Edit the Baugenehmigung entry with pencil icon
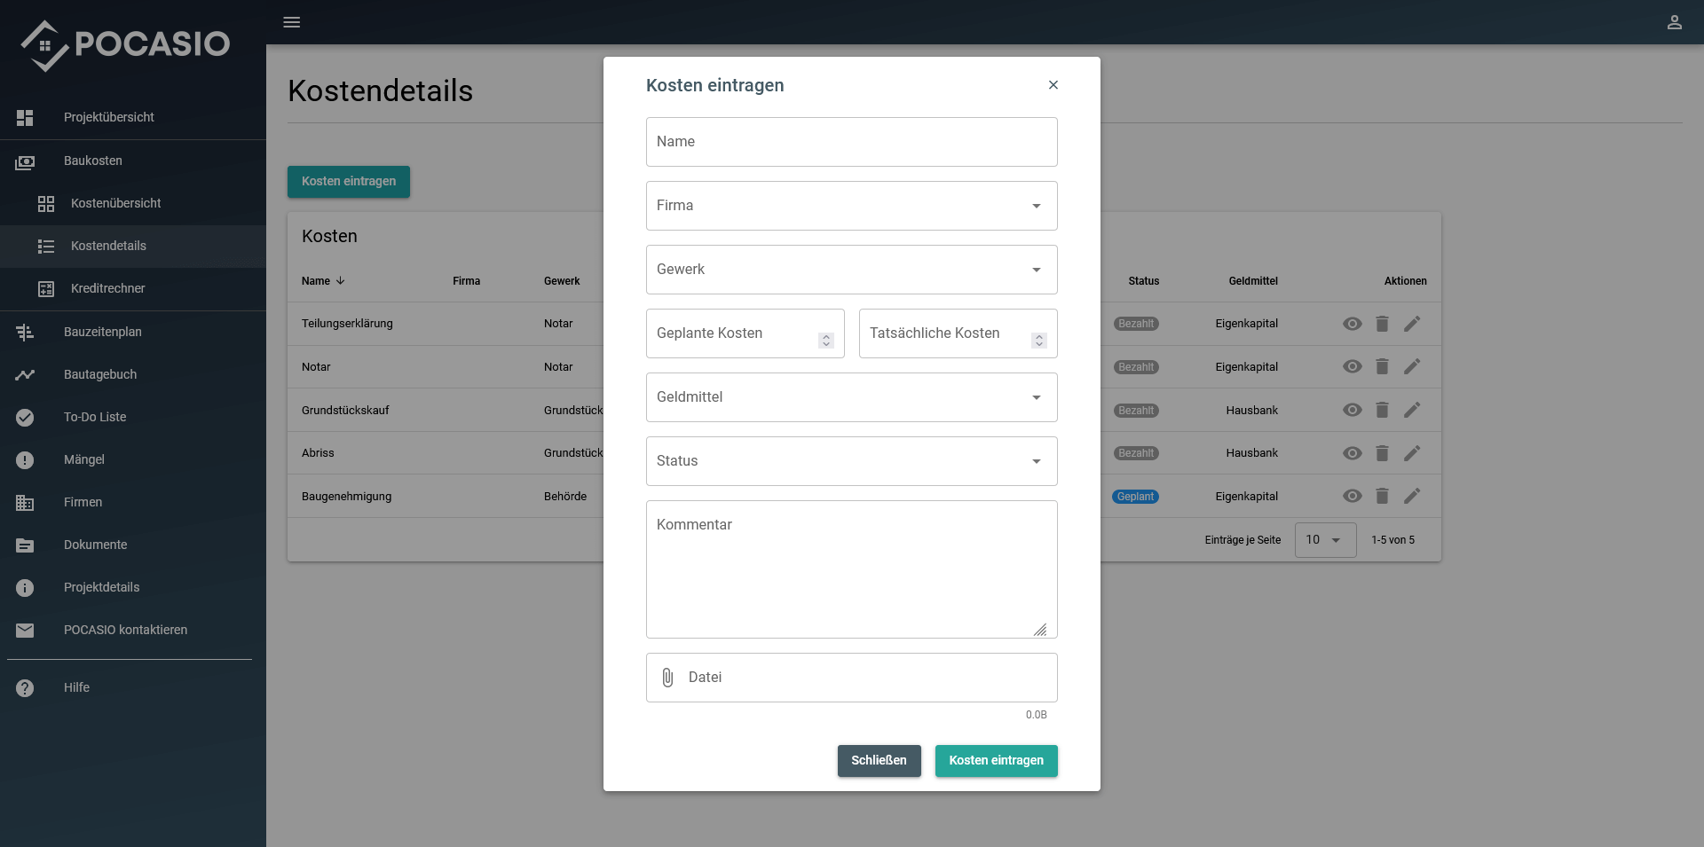1704x847 pixels. pyautogui.click(x=1412, y=496)
